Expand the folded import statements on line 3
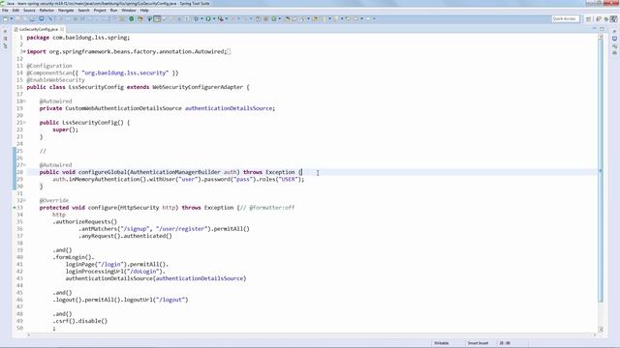Image resolution: width=620 pixels, height=348 pixels. click(23, 51)
